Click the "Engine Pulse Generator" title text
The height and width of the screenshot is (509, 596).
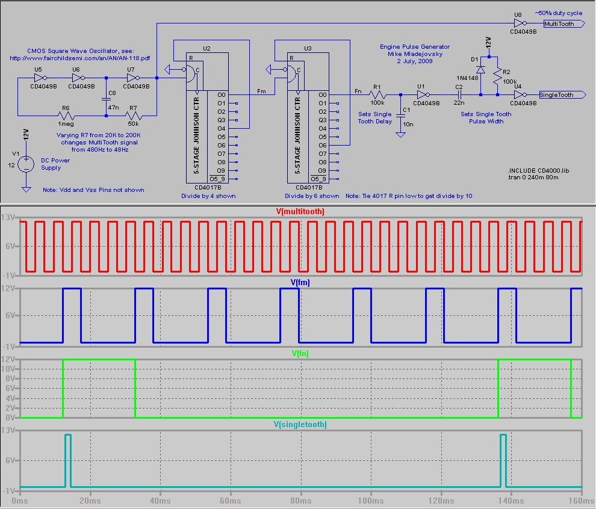point(415,47)
